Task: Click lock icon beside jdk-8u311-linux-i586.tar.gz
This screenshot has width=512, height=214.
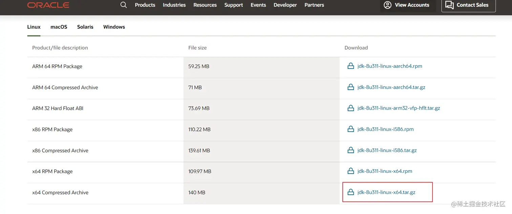Action: 351,150
